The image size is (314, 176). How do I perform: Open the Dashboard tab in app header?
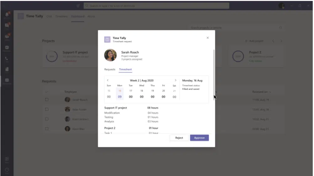[x=78, y=16]
